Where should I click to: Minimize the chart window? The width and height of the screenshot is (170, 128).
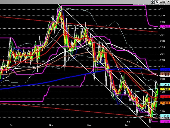pyautogui.click(x=161, y=2)
